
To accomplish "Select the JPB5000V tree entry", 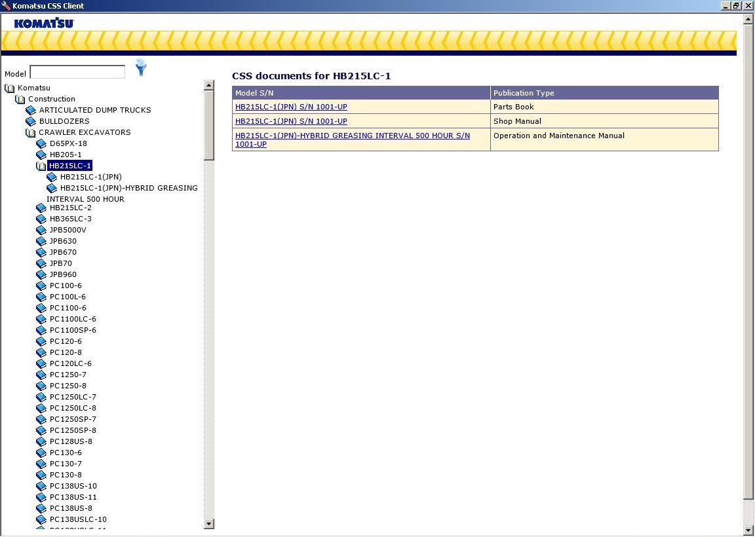I will tap(68, 230).
